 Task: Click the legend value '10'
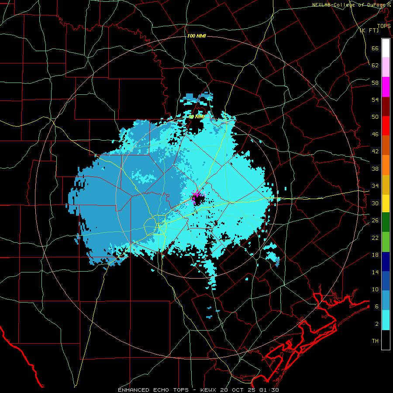375,289
